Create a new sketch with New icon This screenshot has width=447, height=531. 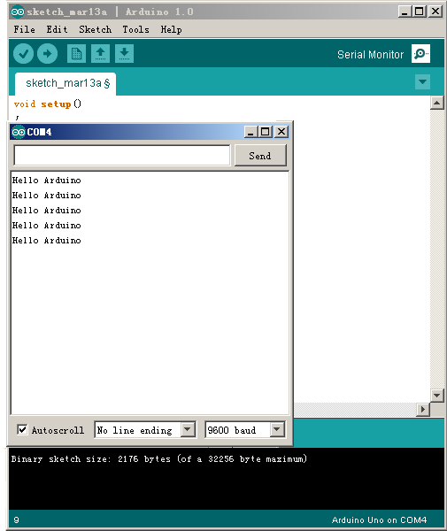[x=76, y=53]
